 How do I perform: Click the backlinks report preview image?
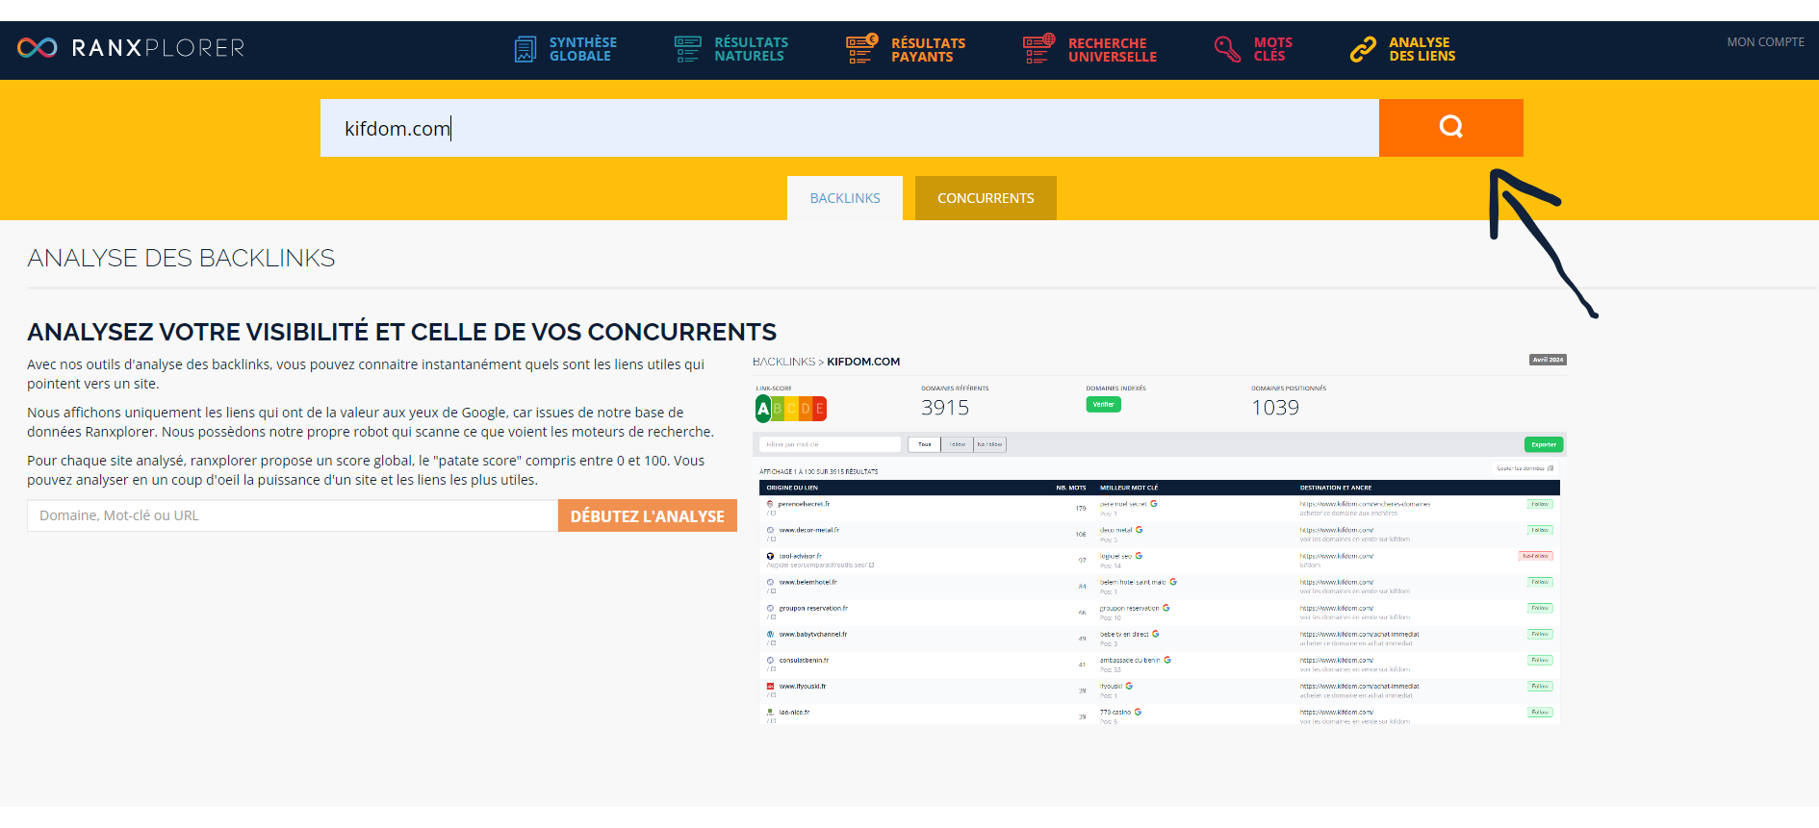(1160, 539)
